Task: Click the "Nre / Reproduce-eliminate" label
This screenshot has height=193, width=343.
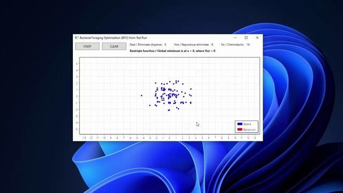Action: coord(192,44)
